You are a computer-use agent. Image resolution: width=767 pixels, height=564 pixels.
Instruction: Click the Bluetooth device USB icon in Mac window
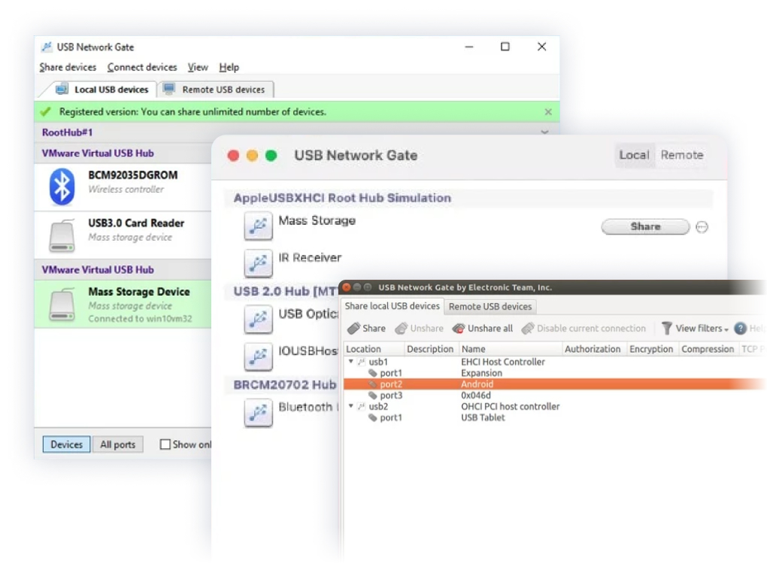pyautogui.click(x=258, y=413)
